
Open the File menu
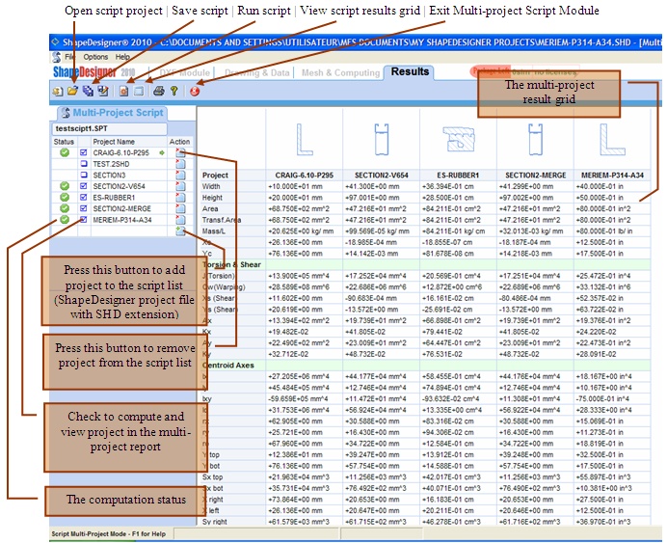tap(69, 57)
